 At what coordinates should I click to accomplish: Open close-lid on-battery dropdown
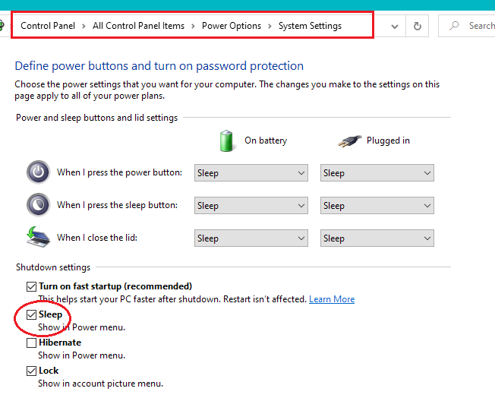251,238
